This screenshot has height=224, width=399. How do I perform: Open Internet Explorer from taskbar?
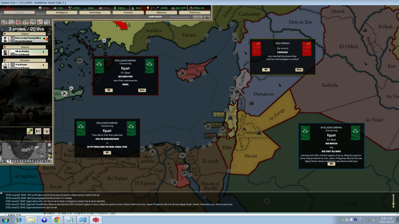pos(18,220)
